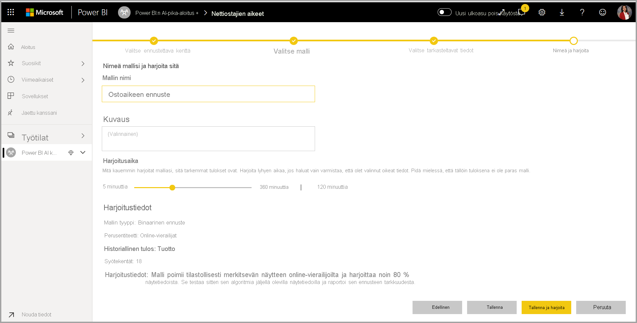Click the Mallin nimi input field
This screenshot has height=323, width=637.
coord(208,94)
